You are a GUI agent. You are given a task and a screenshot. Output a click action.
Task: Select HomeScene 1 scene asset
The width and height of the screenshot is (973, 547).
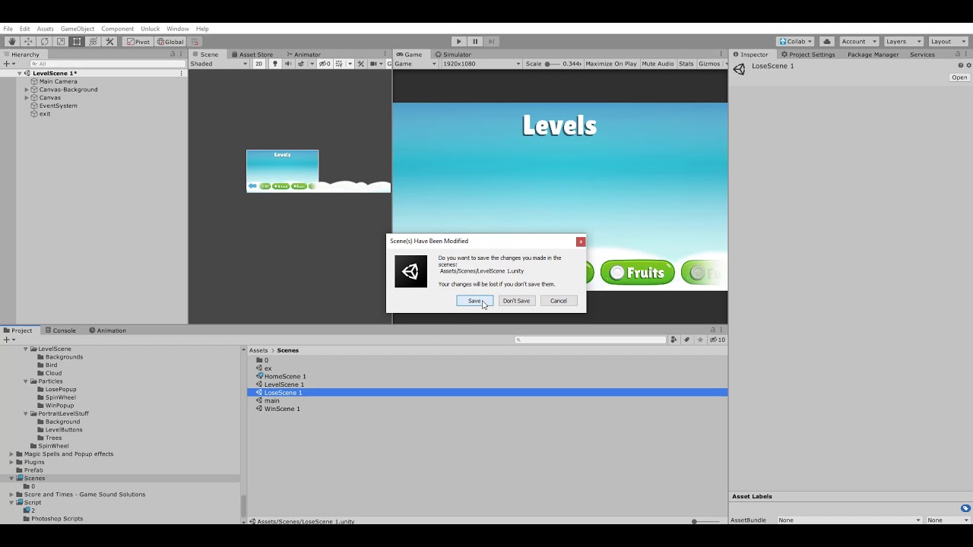pyautogui.click(x=284, y=376)
